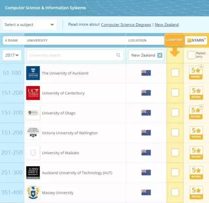Sort by the Rank column header
The image size is (209, 203).
point(12,41)
